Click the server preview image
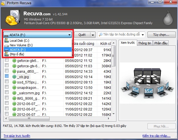Image resolution: width=178 pixels, height=140 pixels. click(x=147, y=83)
